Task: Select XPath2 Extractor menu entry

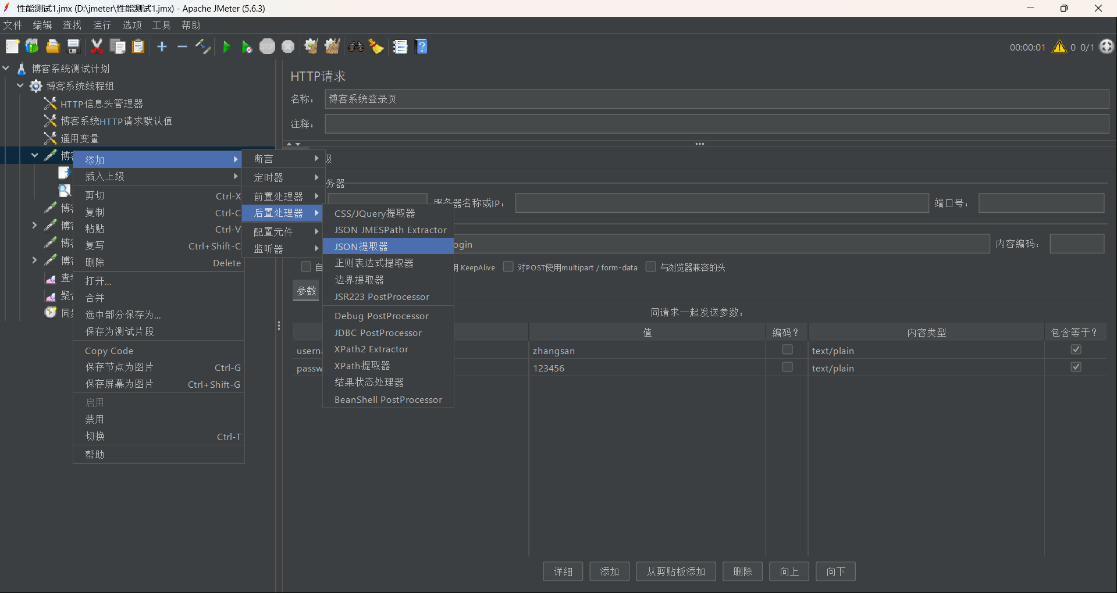Action: pyautogui.click(x=388, y=349)
